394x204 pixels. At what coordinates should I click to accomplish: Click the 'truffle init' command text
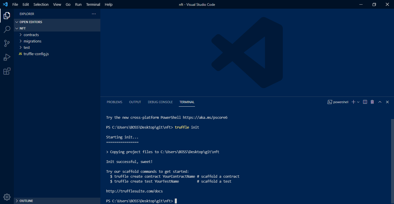[187, 127]
